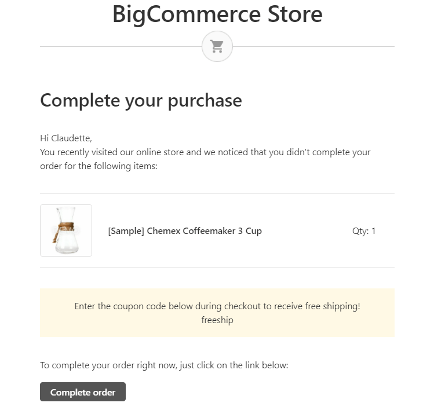
Task: Click the word 'Store' in the title
Action: 295,14
